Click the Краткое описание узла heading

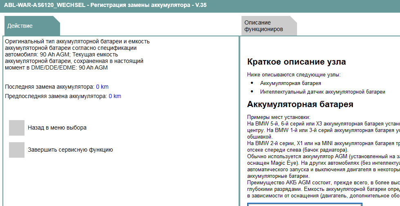[297, 62]
